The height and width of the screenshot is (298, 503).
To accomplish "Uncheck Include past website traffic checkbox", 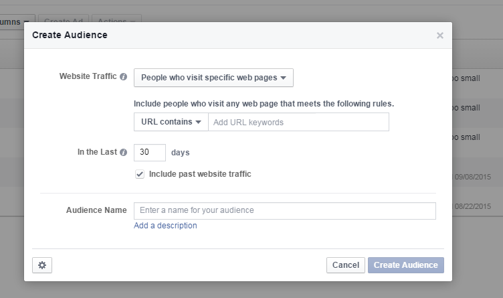I will pos(140,174).
